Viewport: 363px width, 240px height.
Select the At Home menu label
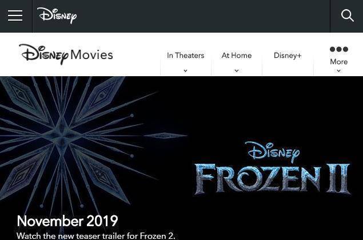pyautogui.click(x=237, y=56)
